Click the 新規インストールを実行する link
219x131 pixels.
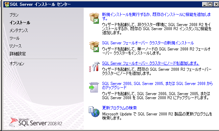click(157, 16)
